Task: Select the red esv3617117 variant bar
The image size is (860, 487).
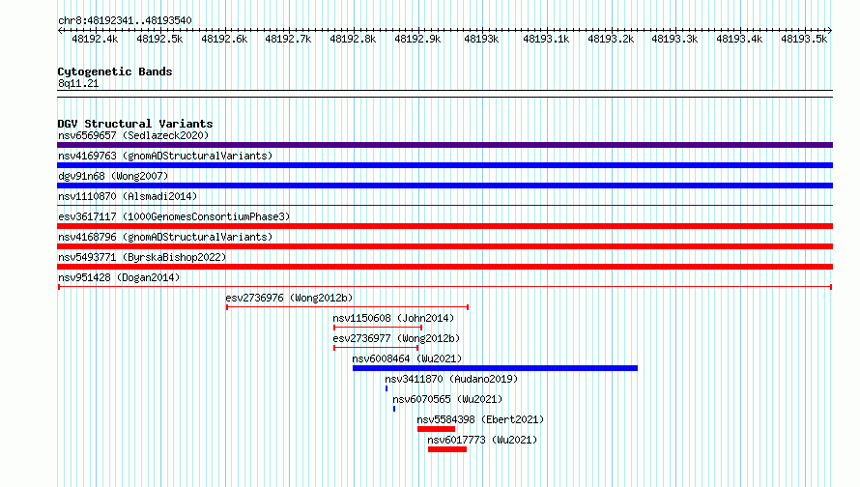Action: pyautogui.click(x=444, y=226)
